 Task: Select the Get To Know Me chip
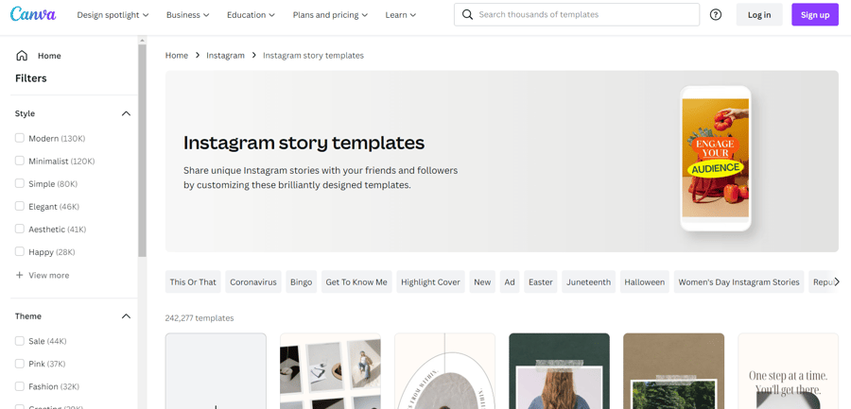tap(356, 282)
